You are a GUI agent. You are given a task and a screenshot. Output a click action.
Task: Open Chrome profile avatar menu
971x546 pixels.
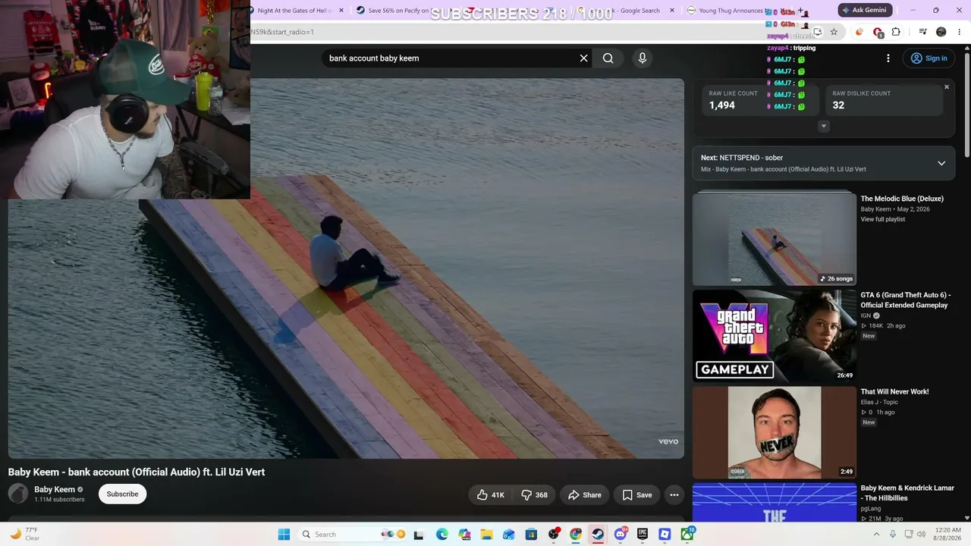[941, 32]
